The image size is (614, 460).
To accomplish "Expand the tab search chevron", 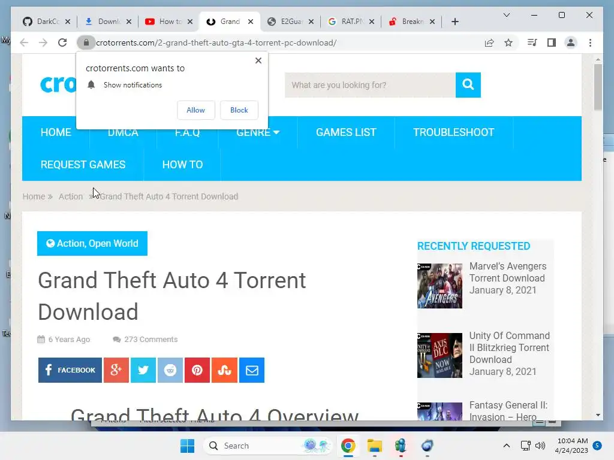I will pyautogui.click(x=506, y=15).
